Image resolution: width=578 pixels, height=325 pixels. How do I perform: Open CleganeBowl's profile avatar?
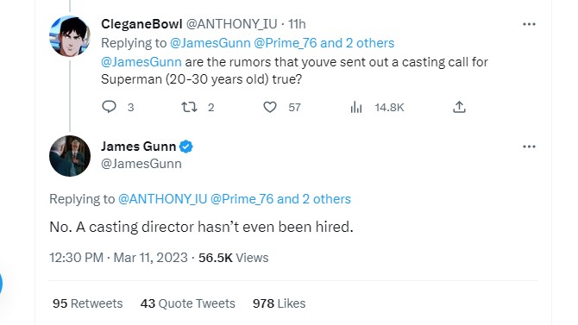pos(70,35)
